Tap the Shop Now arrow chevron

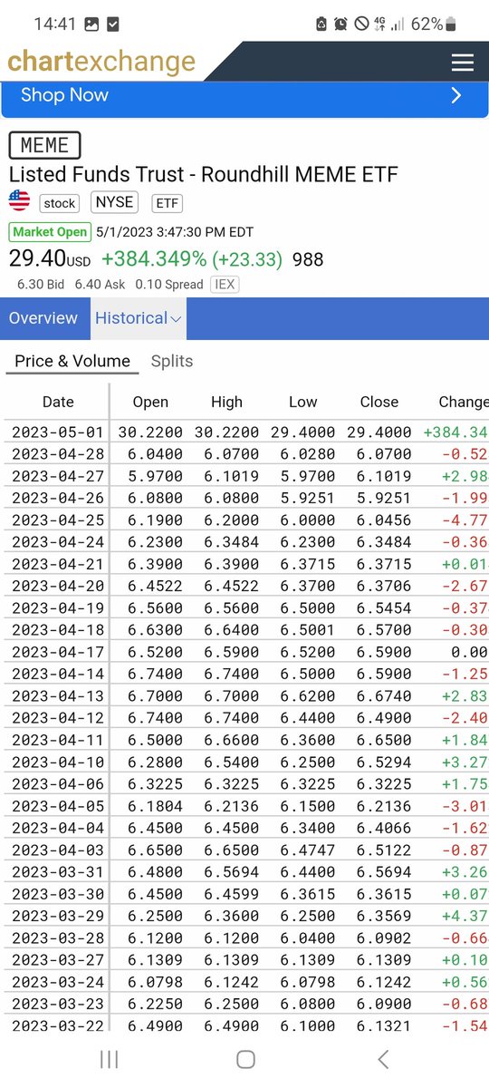[x=456, y=95]
